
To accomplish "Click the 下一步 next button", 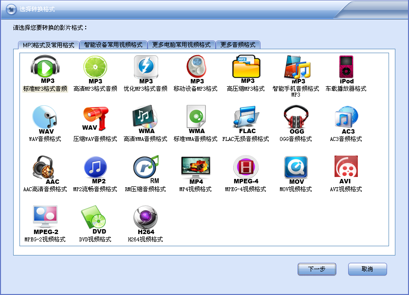I will click(316, 269).
